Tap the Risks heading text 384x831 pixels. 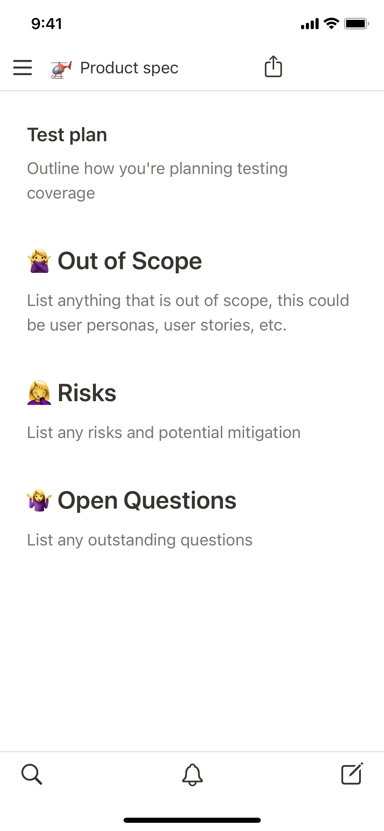[x=87, y=393]
